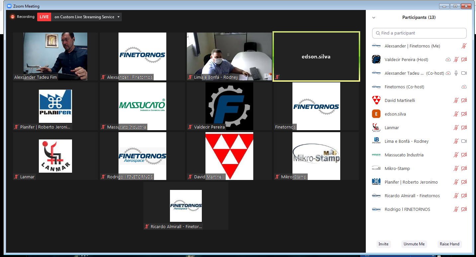
Task: Click Alexsander Tadeu's active microphone icon
Action: coord(456,73)
